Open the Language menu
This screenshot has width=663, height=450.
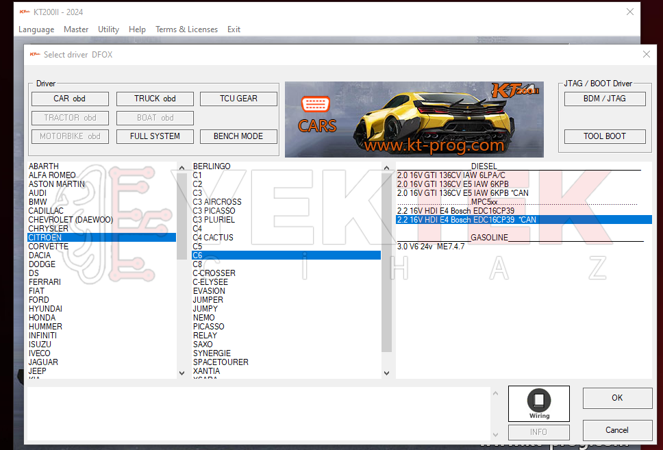36,29
